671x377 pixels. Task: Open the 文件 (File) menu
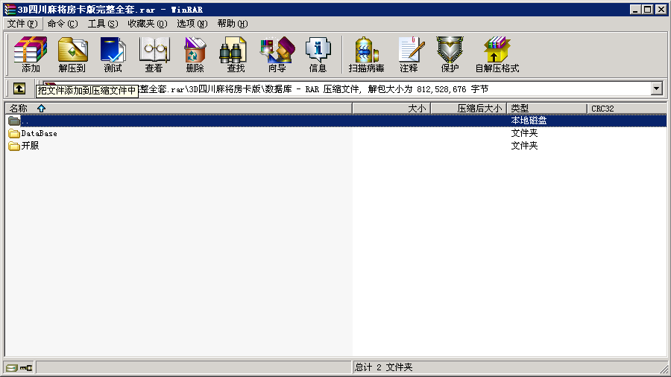[22, 24]
